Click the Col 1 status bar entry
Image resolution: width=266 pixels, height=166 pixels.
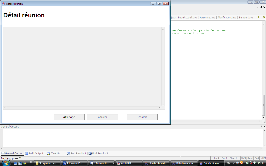pos(224,158)
